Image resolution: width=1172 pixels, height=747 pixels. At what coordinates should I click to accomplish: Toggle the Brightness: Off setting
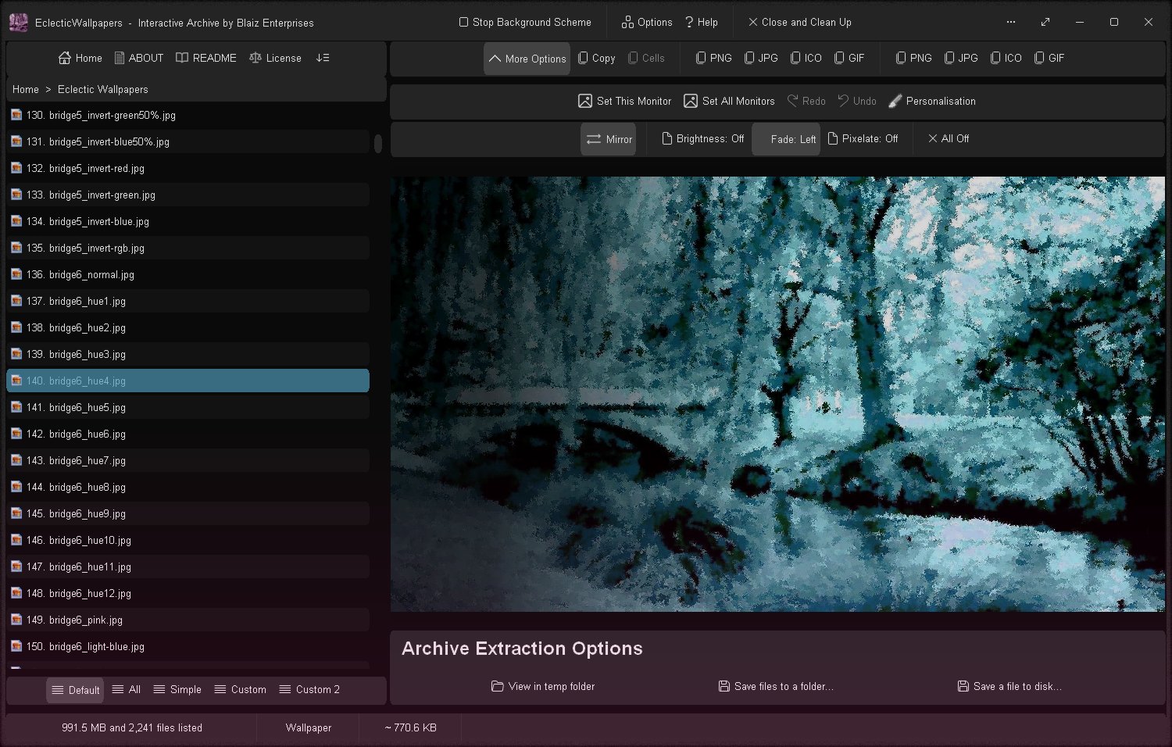[702, 139]
